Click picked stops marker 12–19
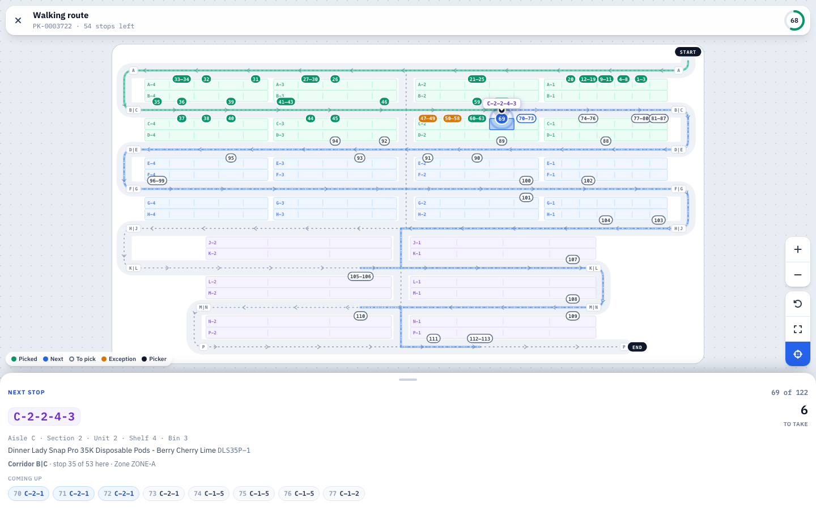Image resolution: width=816 pixels, height=510 pixels. 588,79
